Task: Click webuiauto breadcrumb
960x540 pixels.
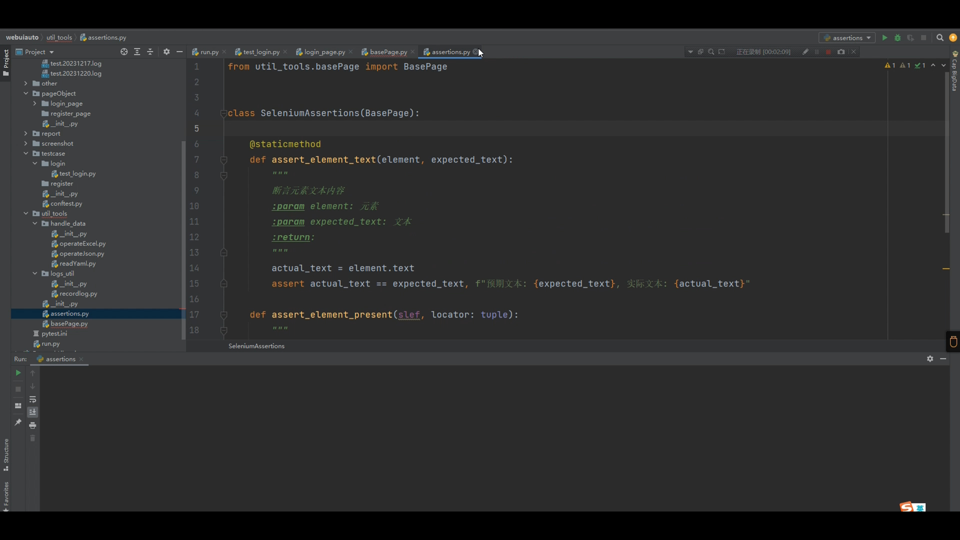Action: click(x=22, y=37)
